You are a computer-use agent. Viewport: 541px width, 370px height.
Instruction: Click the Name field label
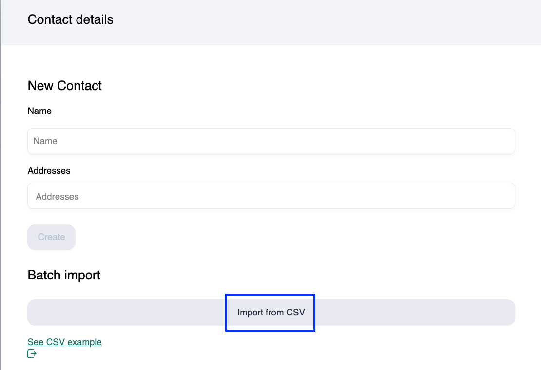tap(39, 111)
